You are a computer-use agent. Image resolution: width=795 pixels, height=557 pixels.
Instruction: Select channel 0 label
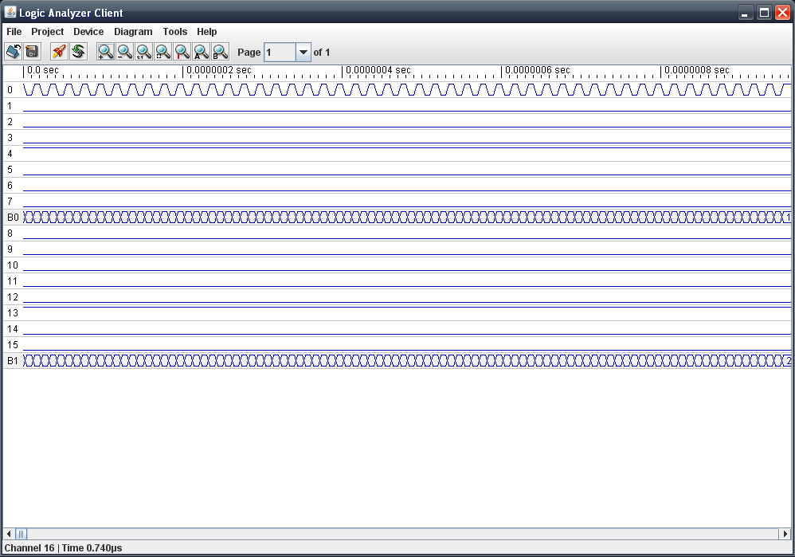10,90
